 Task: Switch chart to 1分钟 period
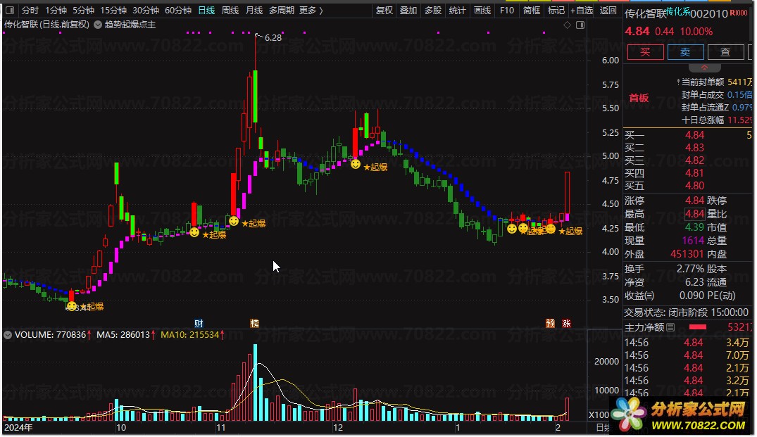[56, 10]
